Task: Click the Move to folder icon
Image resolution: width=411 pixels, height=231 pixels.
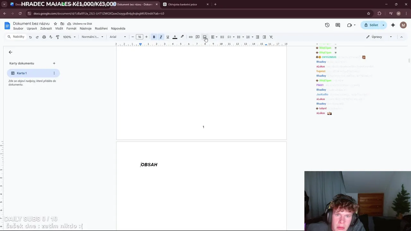Action: pyautogui.click(x=62, y=24)
